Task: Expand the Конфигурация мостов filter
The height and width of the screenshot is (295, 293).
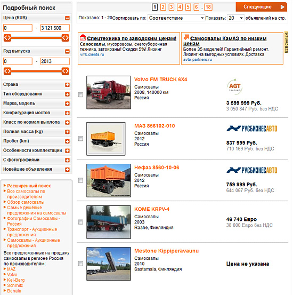Action: [67, 113]
